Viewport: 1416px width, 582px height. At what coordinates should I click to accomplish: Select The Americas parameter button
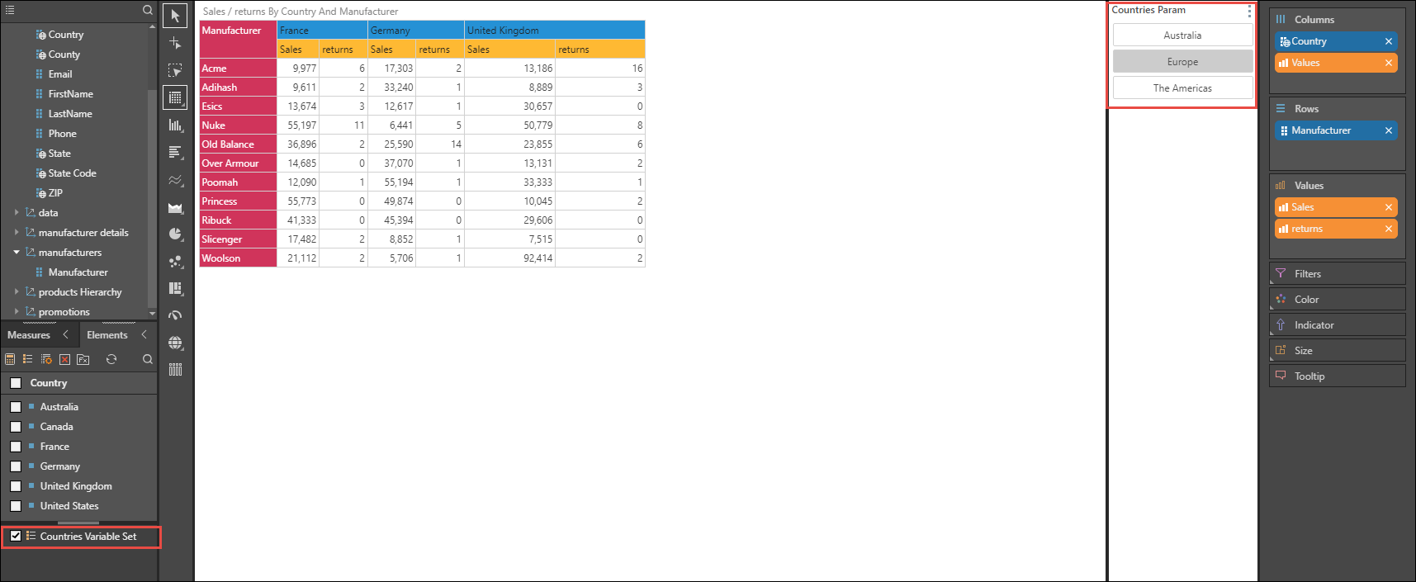click(1182, 88)
